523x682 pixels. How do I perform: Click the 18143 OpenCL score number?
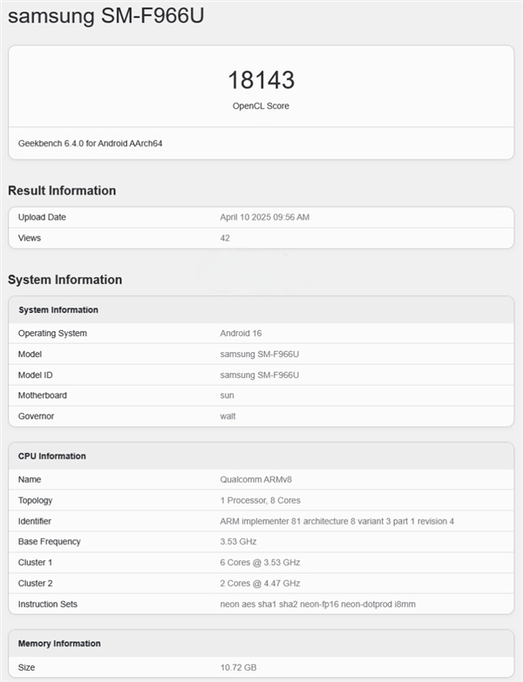261,80
